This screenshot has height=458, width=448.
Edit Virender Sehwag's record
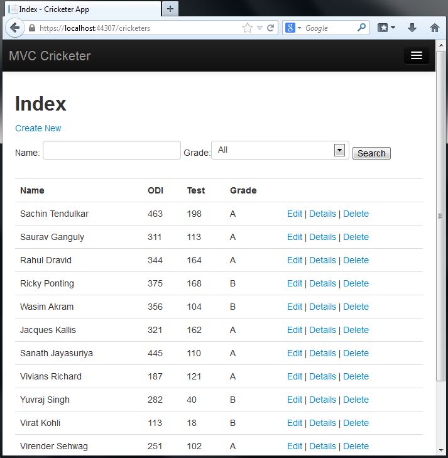click(295, 446)
